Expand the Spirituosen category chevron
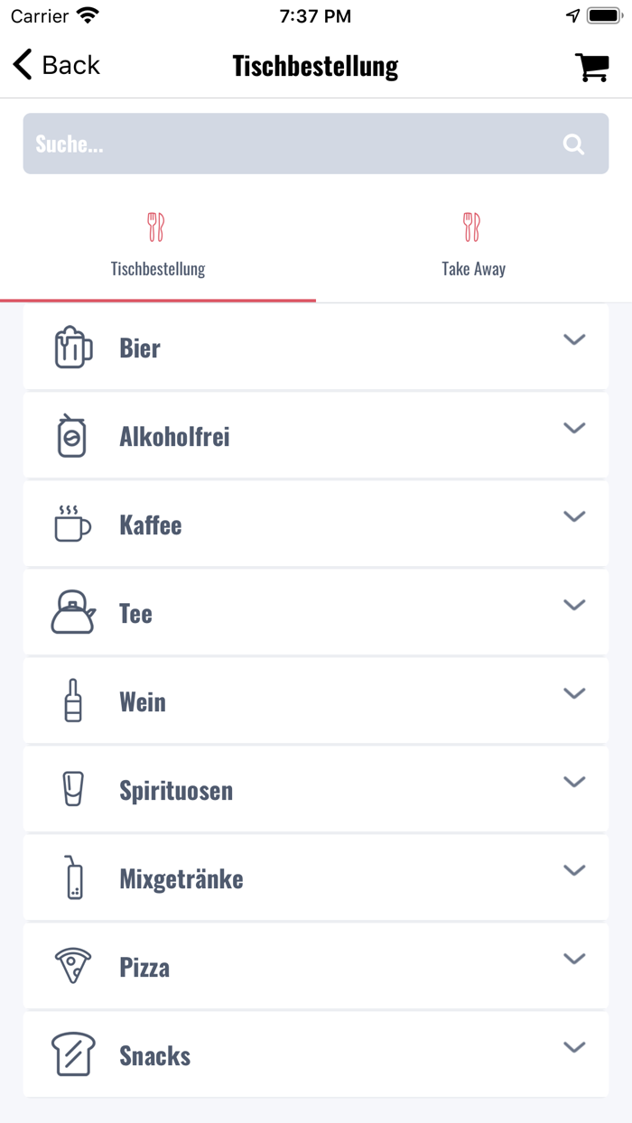 tap(574, 782)
